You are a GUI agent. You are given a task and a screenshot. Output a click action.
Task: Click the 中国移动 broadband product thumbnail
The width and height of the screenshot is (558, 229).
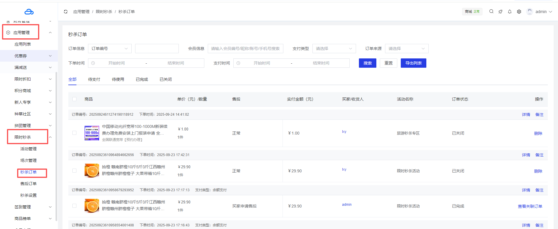pyautogui.click(x=92, y=133)
